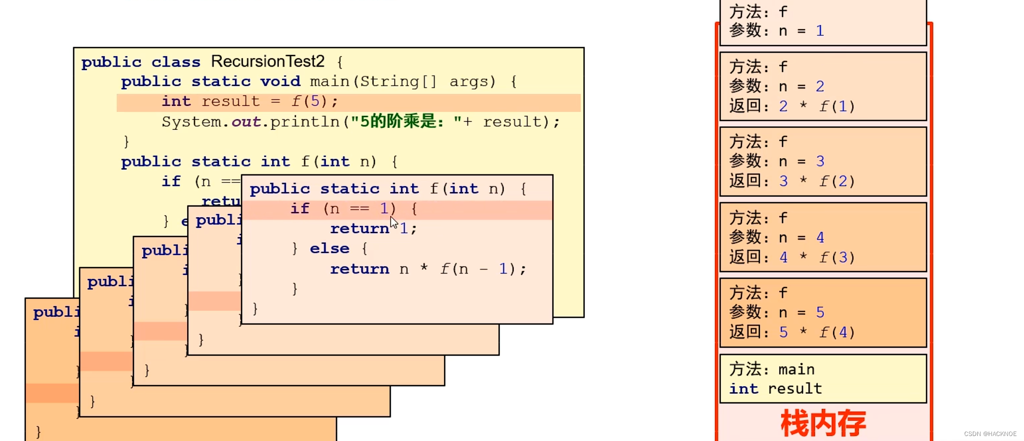Click stack frame text '参数: n = 2'
This screenshot has height=441, width=1024.
pyautogui.click(x=777, y=87)
